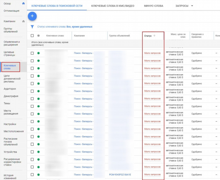Viewport: 220px width, 180px height.
Task: Open Настройки in the sidebar
Action: click(x=10, y=124)
